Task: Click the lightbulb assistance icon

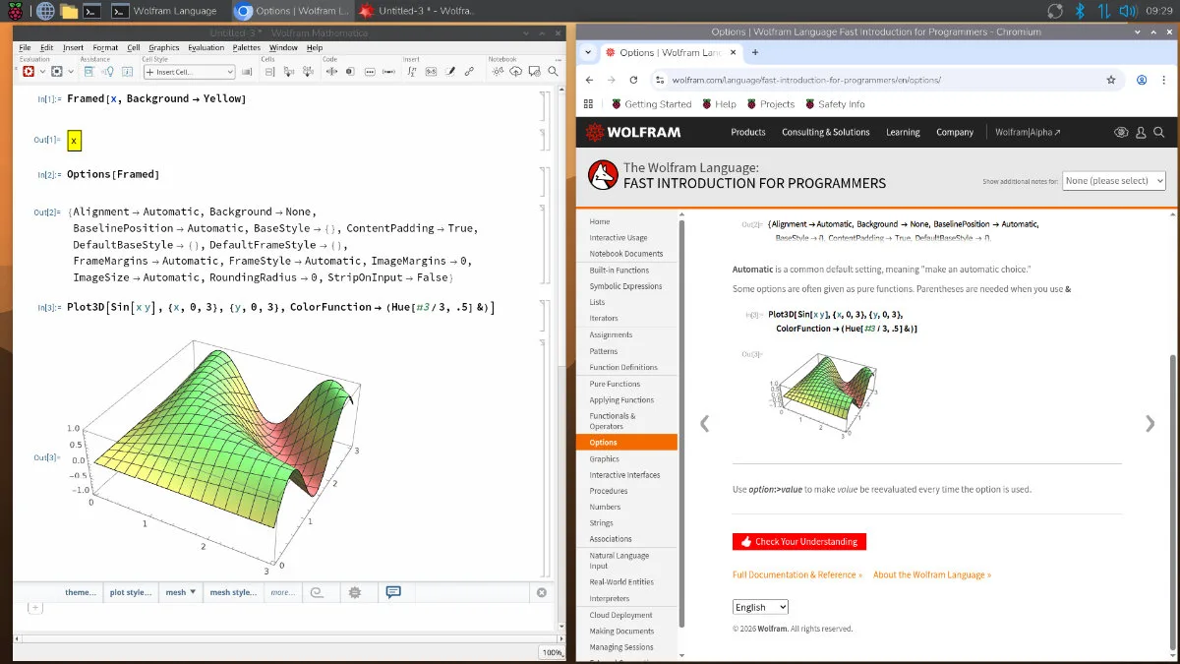Action: pyautogui.click(x=107, y=72)
